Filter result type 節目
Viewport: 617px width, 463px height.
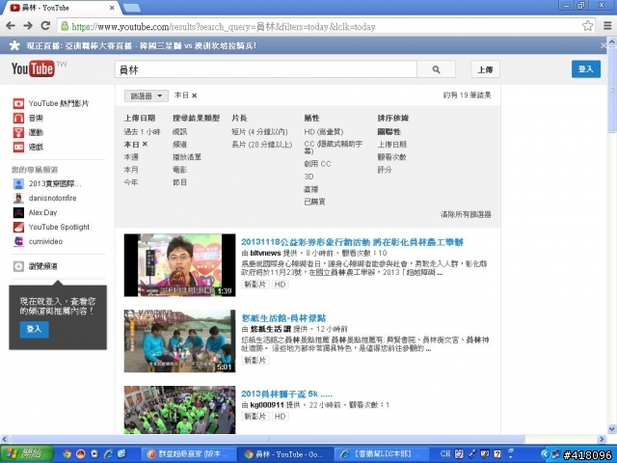pos(179,182)
